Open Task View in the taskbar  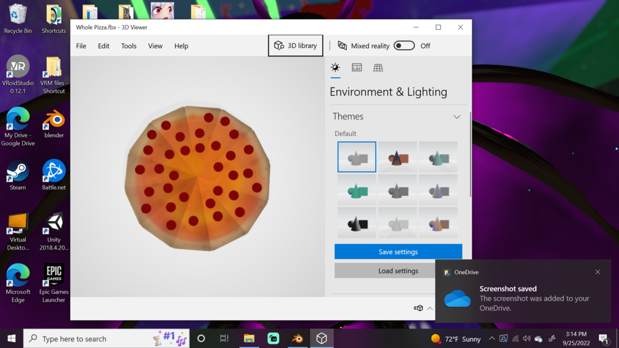click(224, 339)
